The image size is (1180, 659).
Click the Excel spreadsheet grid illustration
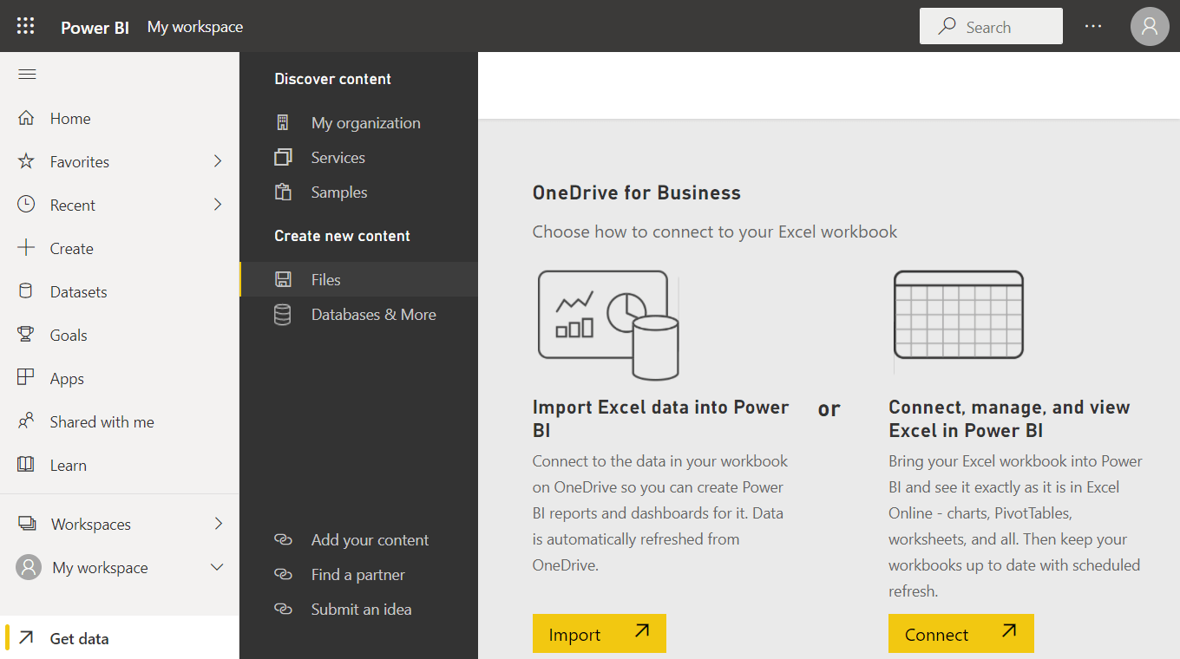[959, 315]
